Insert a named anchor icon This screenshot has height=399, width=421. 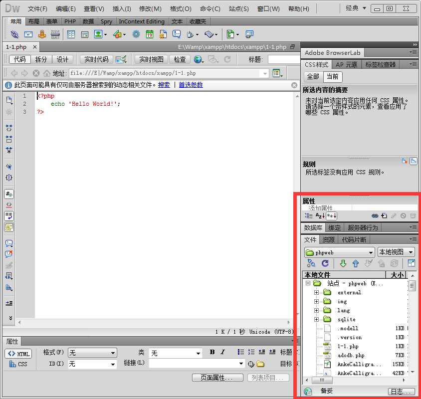(x=42, y=34)
